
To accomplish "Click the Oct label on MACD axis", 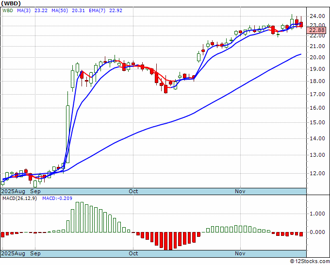I will 133,253.
